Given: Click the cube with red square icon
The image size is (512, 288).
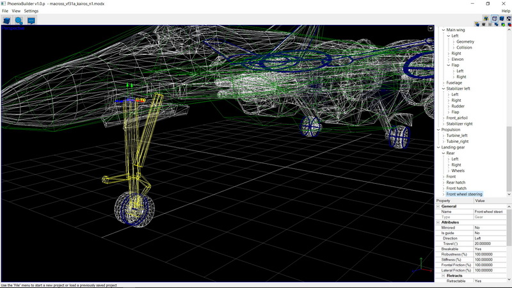Looking at the screenshot, I should [508, 24].
